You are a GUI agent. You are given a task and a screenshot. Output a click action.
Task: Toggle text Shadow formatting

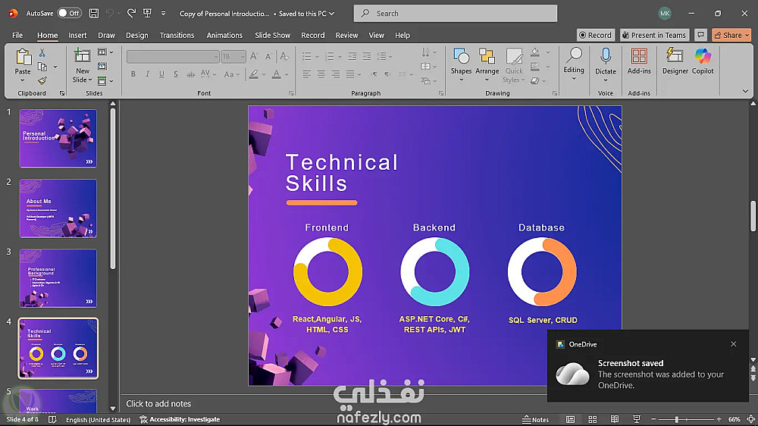176,74
